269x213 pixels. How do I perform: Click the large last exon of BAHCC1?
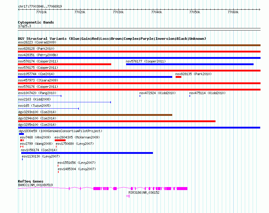[x=182, y=189]
